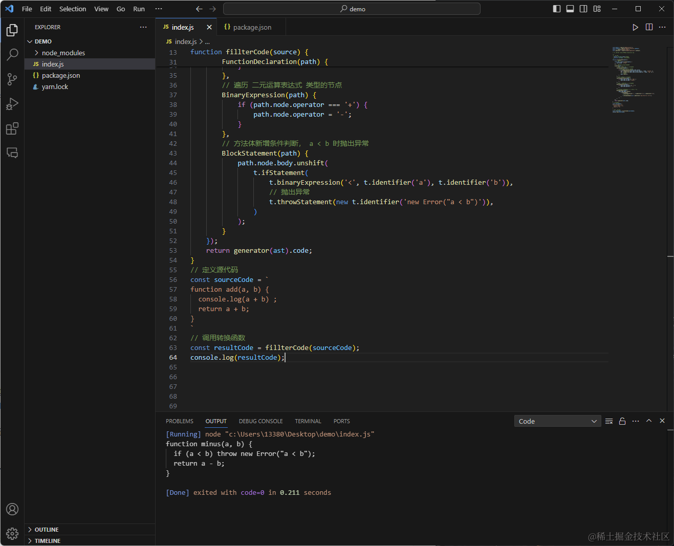Click the editor minimap preview
The image size is (674, 546).
tap(634, 80)
